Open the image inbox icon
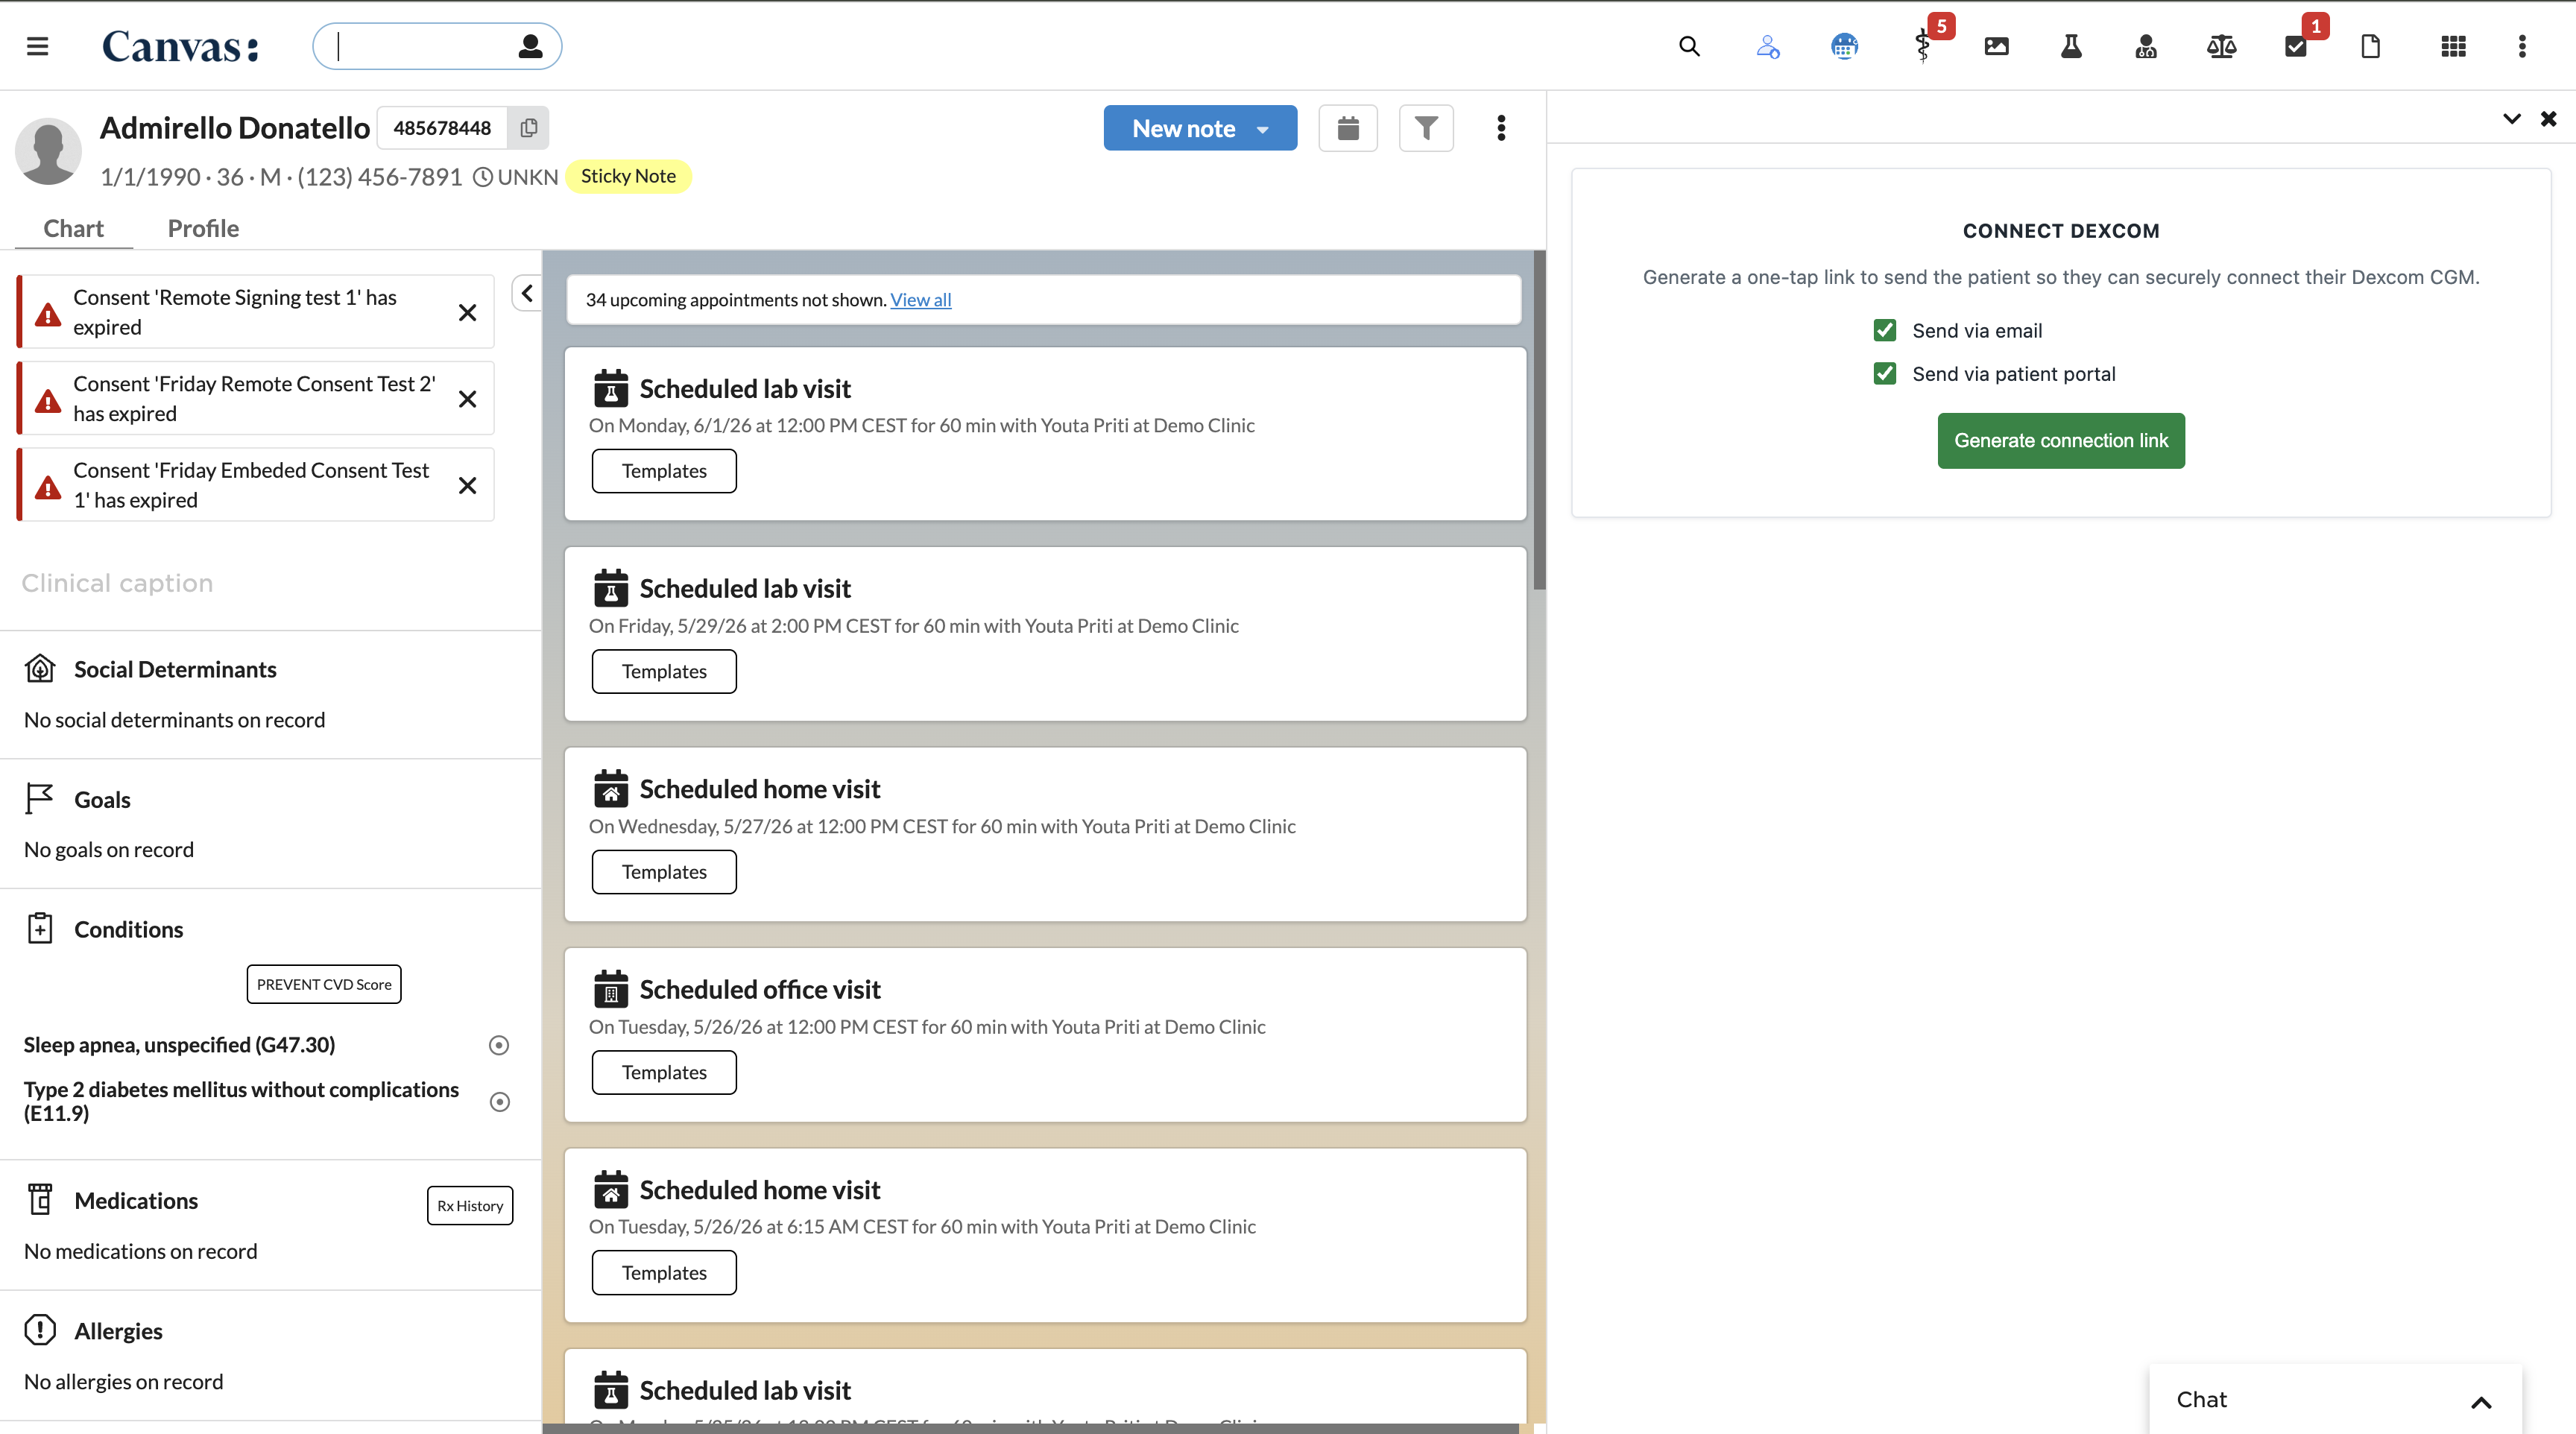Viewport: 2576px width, 1434px height. pyautogui.click(x=1996, y=46)
